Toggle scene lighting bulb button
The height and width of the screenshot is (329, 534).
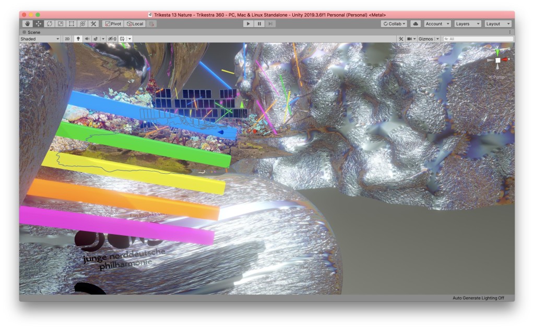pyautogui.click(x=78, y=39)
